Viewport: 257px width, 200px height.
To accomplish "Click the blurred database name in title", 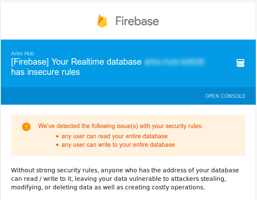I will 174,62.
